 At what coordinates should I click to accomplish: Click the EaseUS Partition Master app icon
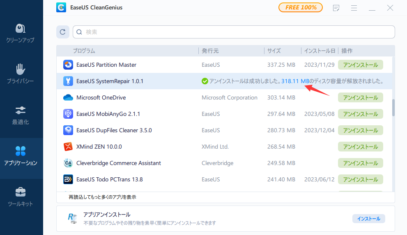(x=68, y=65)
